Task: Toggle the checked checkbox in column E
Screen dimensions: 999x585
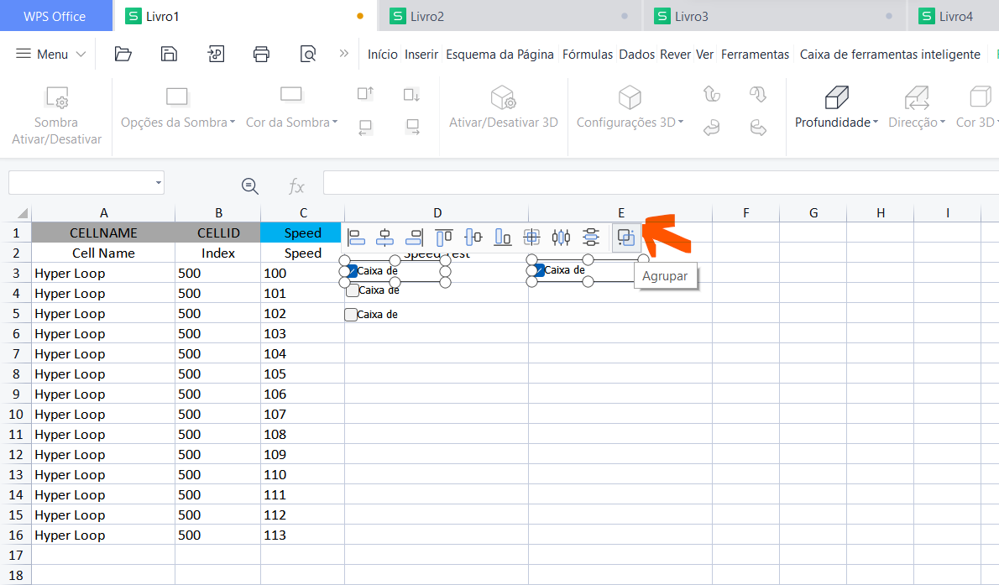Action: tap(540, 270)
